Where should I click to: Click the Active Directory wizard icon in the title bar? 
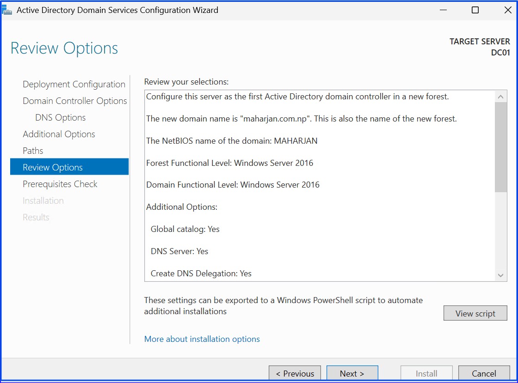click(7, 10)
